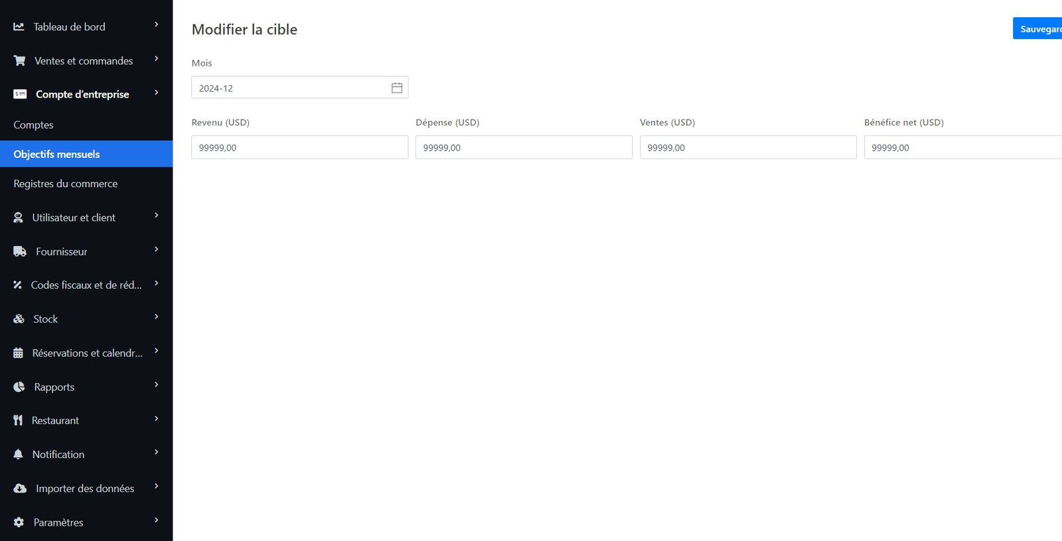
Task: Expand the Réservations et calendrier chevron
Action: pos(157,350)
